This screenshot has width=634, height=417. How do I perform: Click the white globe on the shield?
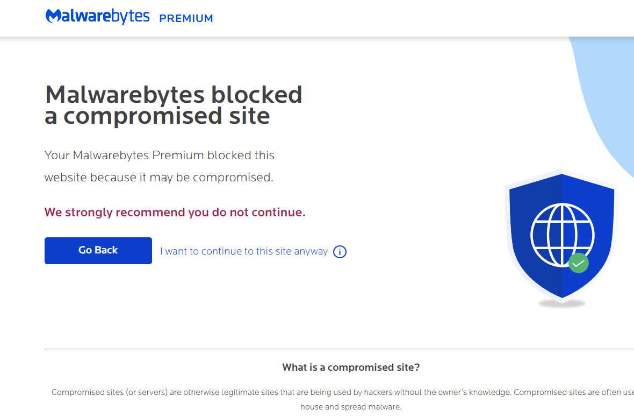pyautogui.click(x=562, y=235)
